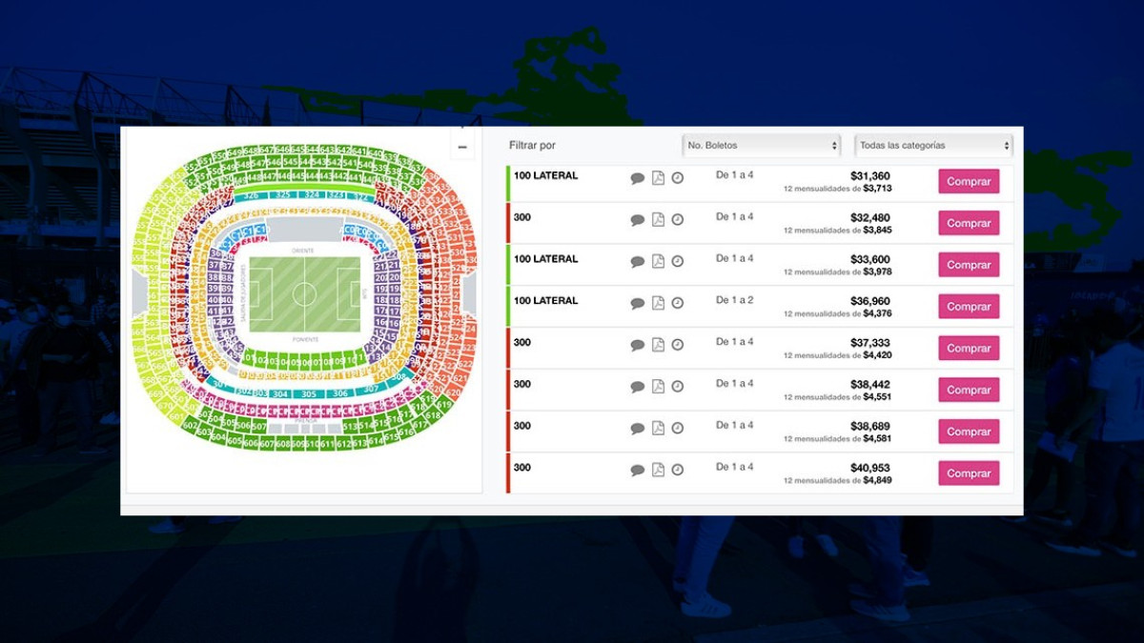Click comment icon on $31,360 listing
This screenshot has width=1144, height=643.
[x=638, y=178]
